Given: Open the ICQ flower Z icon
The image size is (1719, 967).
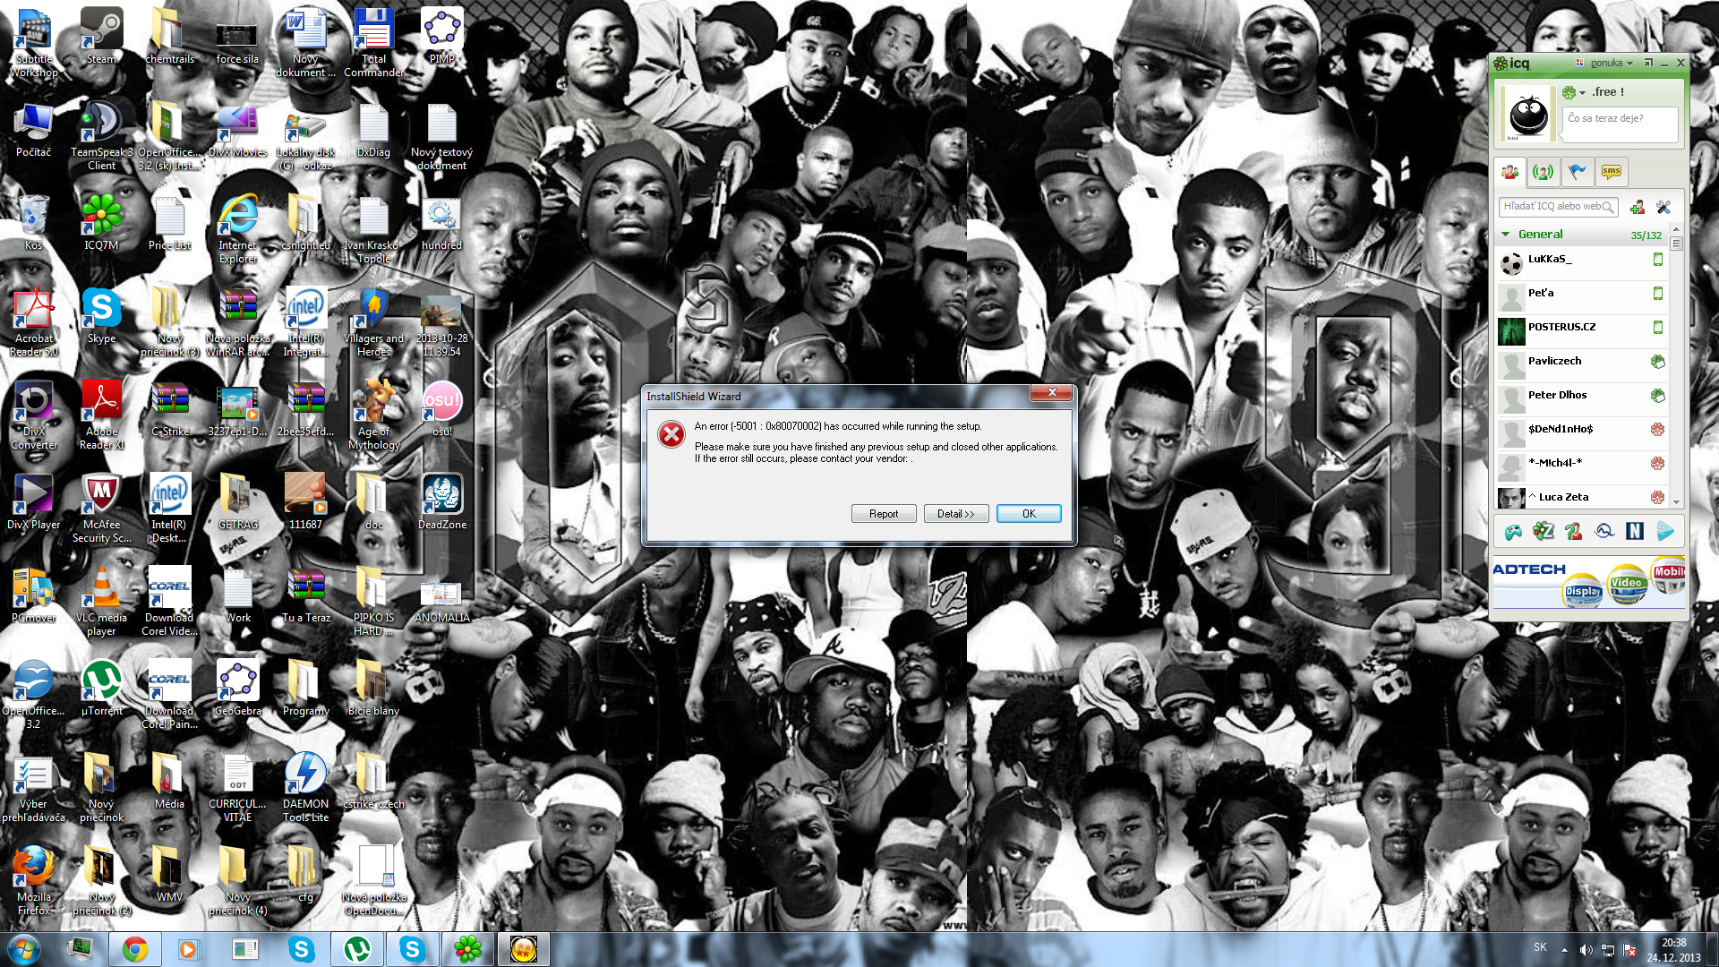Looking at the screenshot, I should pyautogui.click(x=1544, y=532).
